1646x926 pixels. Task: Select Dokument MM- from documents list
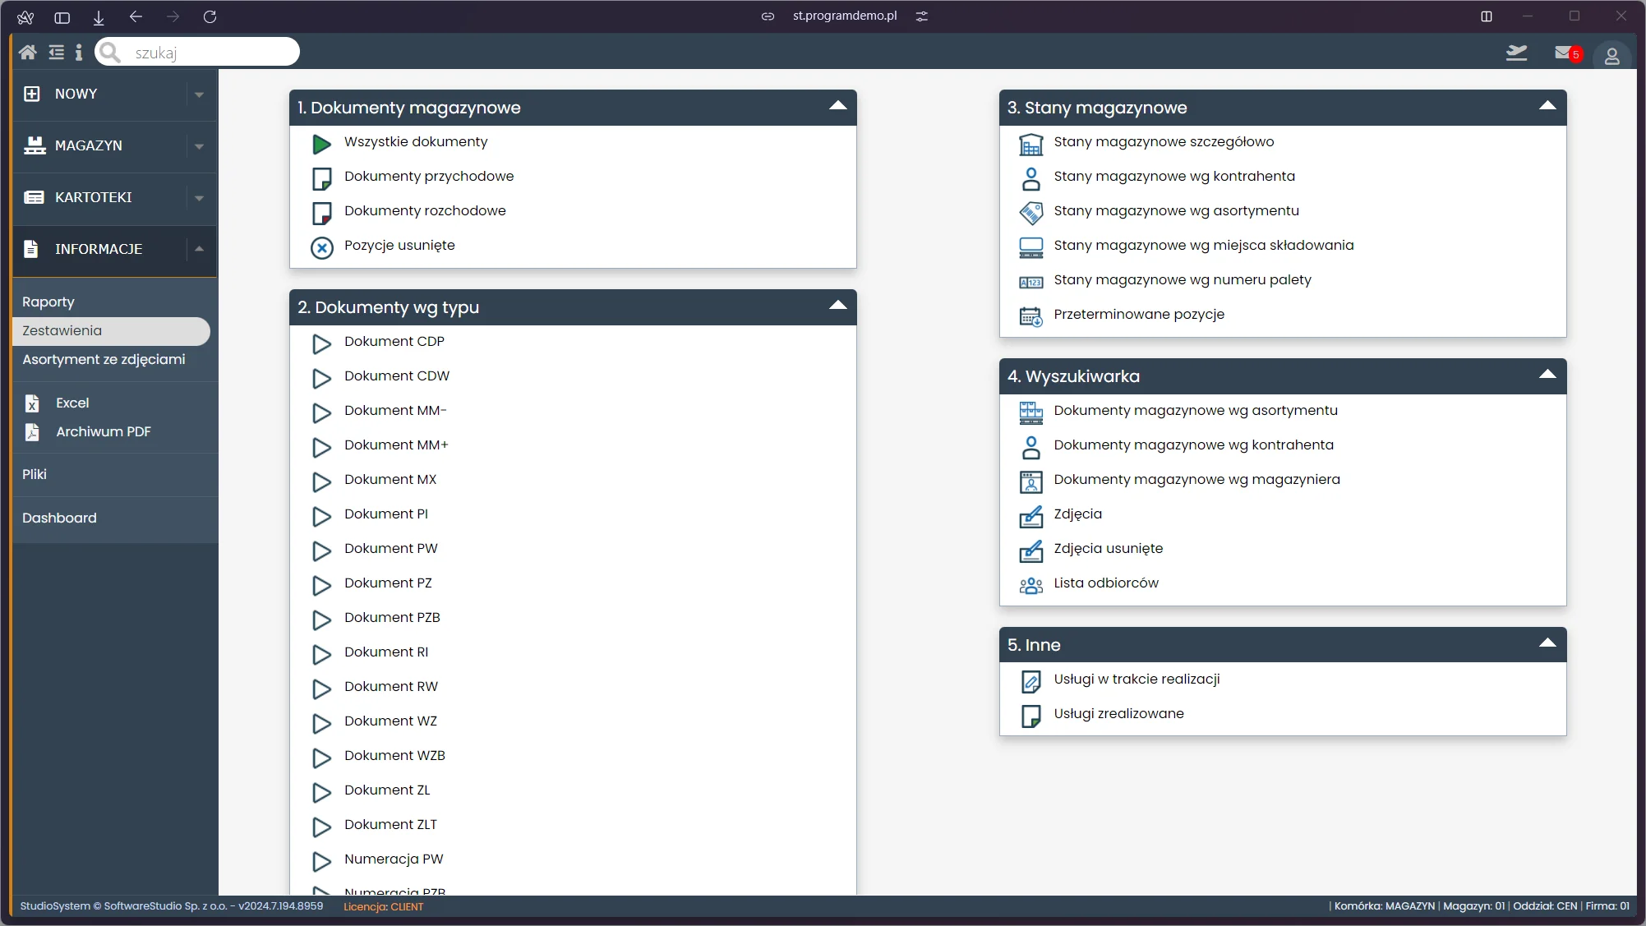[395, 411]
